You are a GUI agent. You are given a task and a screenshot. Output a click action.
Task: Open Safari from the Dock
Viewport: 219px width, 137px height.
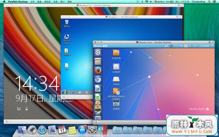tap(42, 130)
